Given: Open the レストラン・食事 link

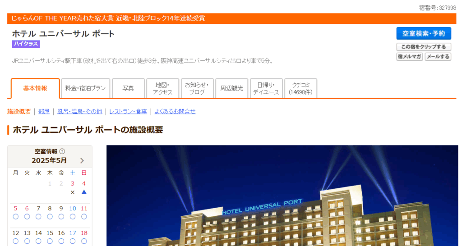Looking at the screenshot, I should [128, 112].
